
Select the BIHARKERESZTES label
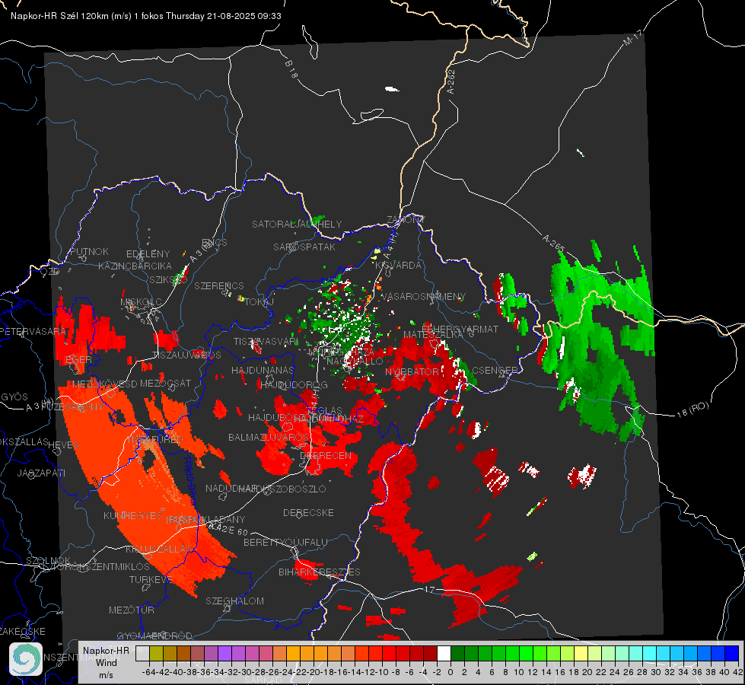point(320,572)
